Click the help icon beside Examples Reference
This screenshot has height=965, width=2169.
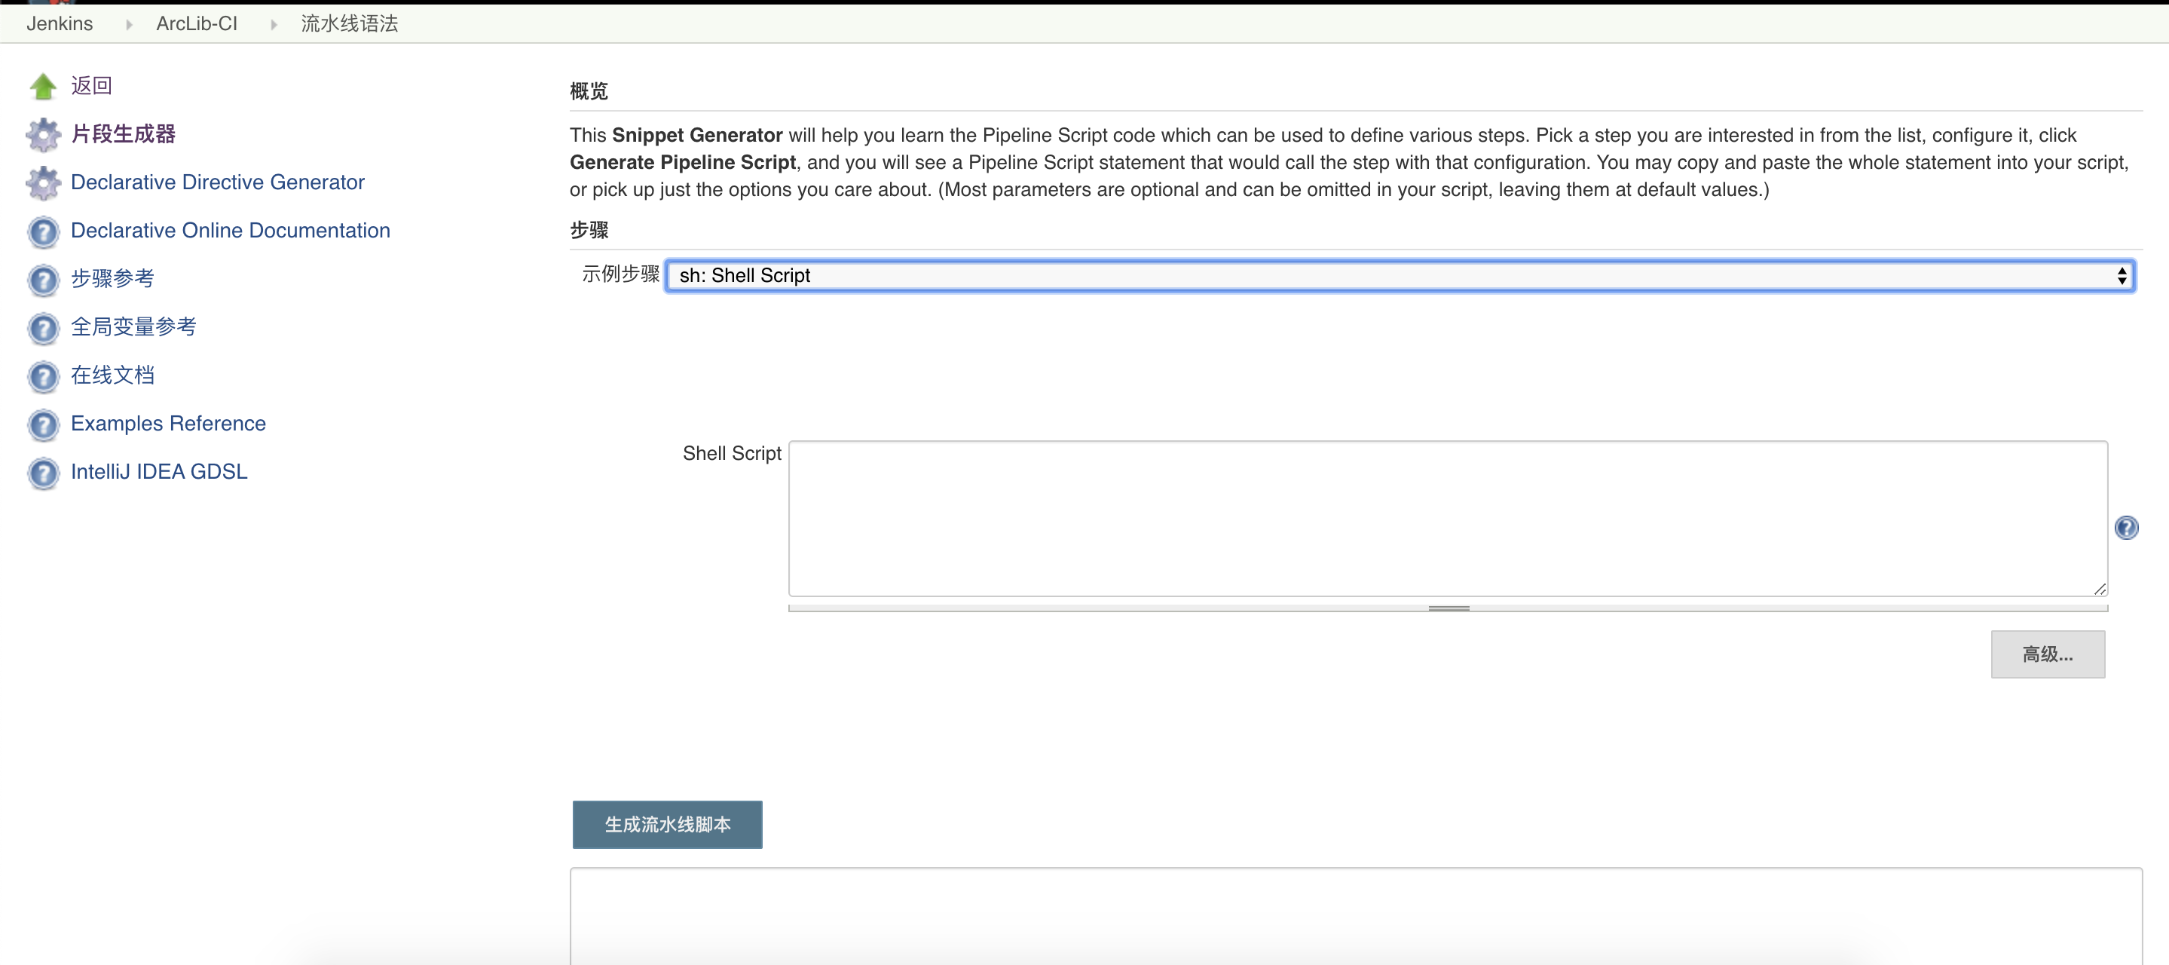[x=43, y=424]
